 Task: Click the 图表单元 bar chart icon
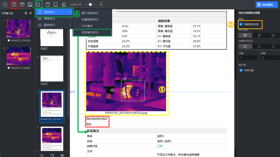click(x=40, y=25)
